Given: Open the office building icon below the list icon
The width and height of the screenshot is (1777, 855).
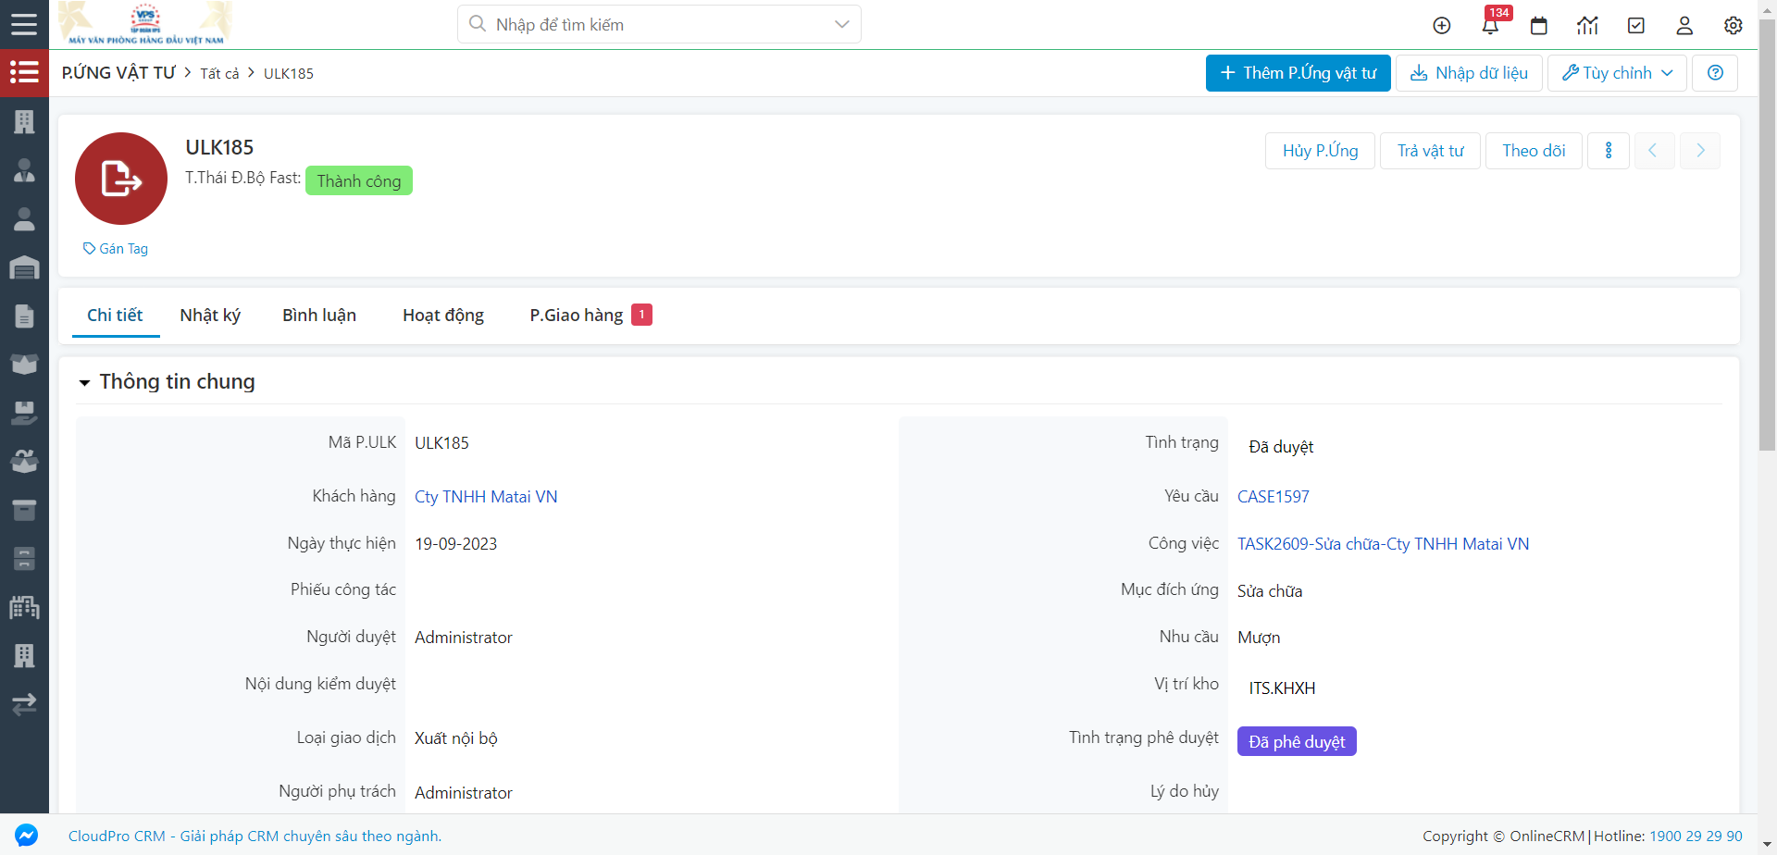Looking at the screenshot, I should 24,121.
